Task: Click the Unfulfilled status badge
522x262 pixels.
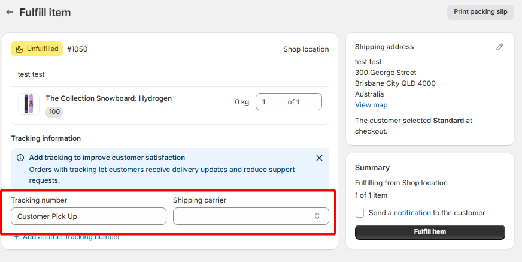Action: point(37,49)
